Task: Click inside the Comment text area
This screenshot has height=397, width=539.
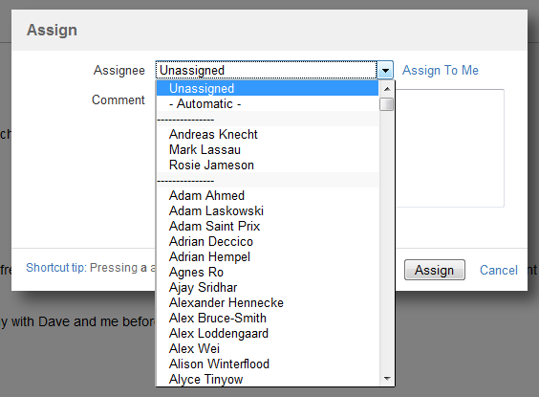Action: point(449,148)
